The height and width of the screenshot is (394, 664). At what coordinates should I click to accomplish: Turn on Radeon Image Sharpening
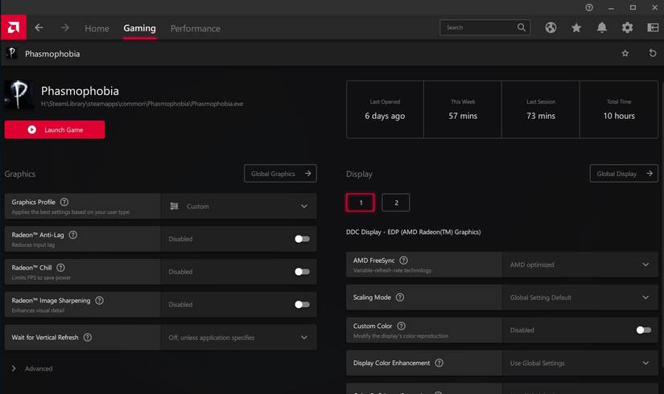tap(302, 305)
